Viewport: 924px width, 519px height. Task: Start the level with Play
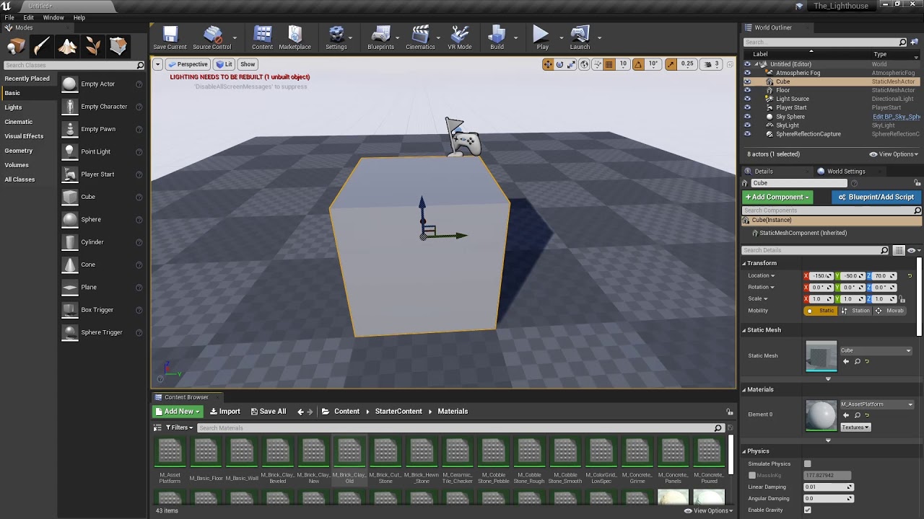click(542, 37)
